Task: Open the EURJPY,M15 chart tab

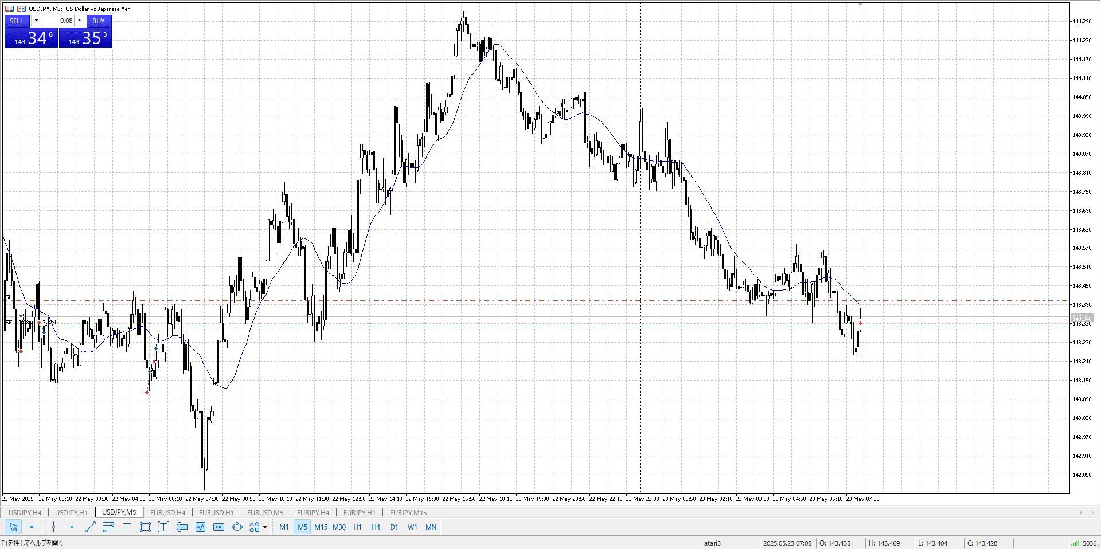Action: click(x=408, y=513)
